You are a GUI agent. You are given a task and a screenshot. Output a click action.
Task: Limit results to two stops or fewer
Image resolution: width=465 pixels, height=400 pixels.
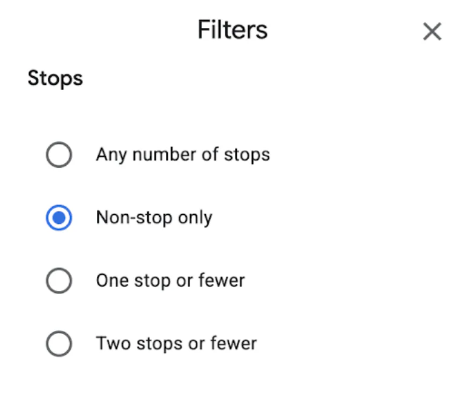click(59, 344)
